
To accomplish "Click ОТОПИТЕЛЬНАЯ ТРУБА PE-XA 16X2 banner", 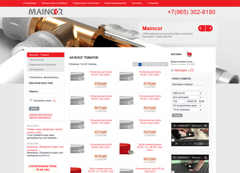I will tap(43, 168).
